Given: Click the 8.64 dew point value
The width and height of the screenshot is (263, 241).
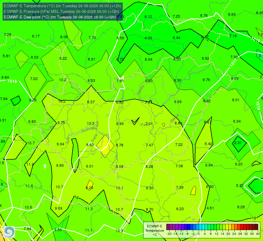Looking at the screenshot, I should (149, 59).
